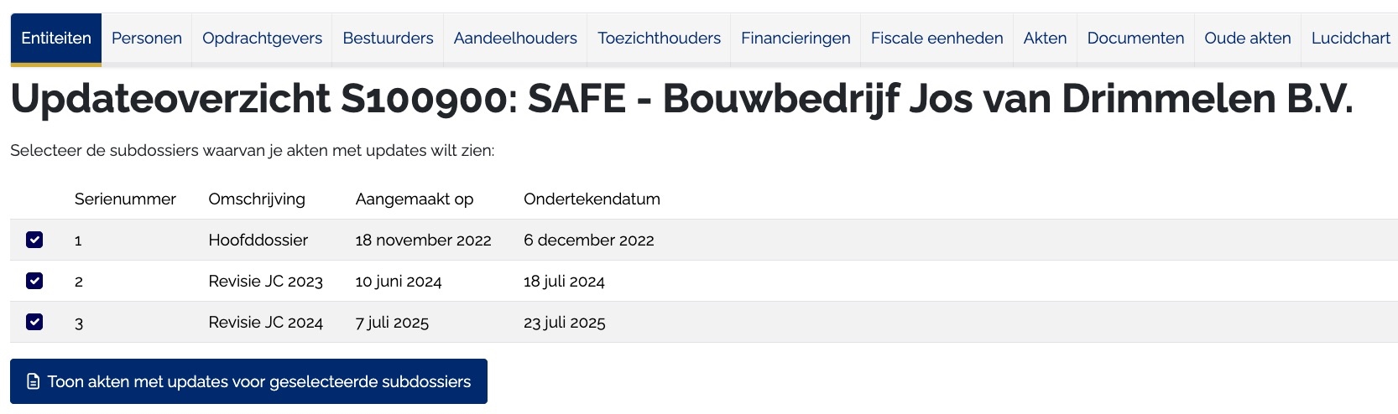Image resolution: width=1398 pixels, height=414 pixels.
Task: Select the Documenten tab
Action: tap(1135, 39)
